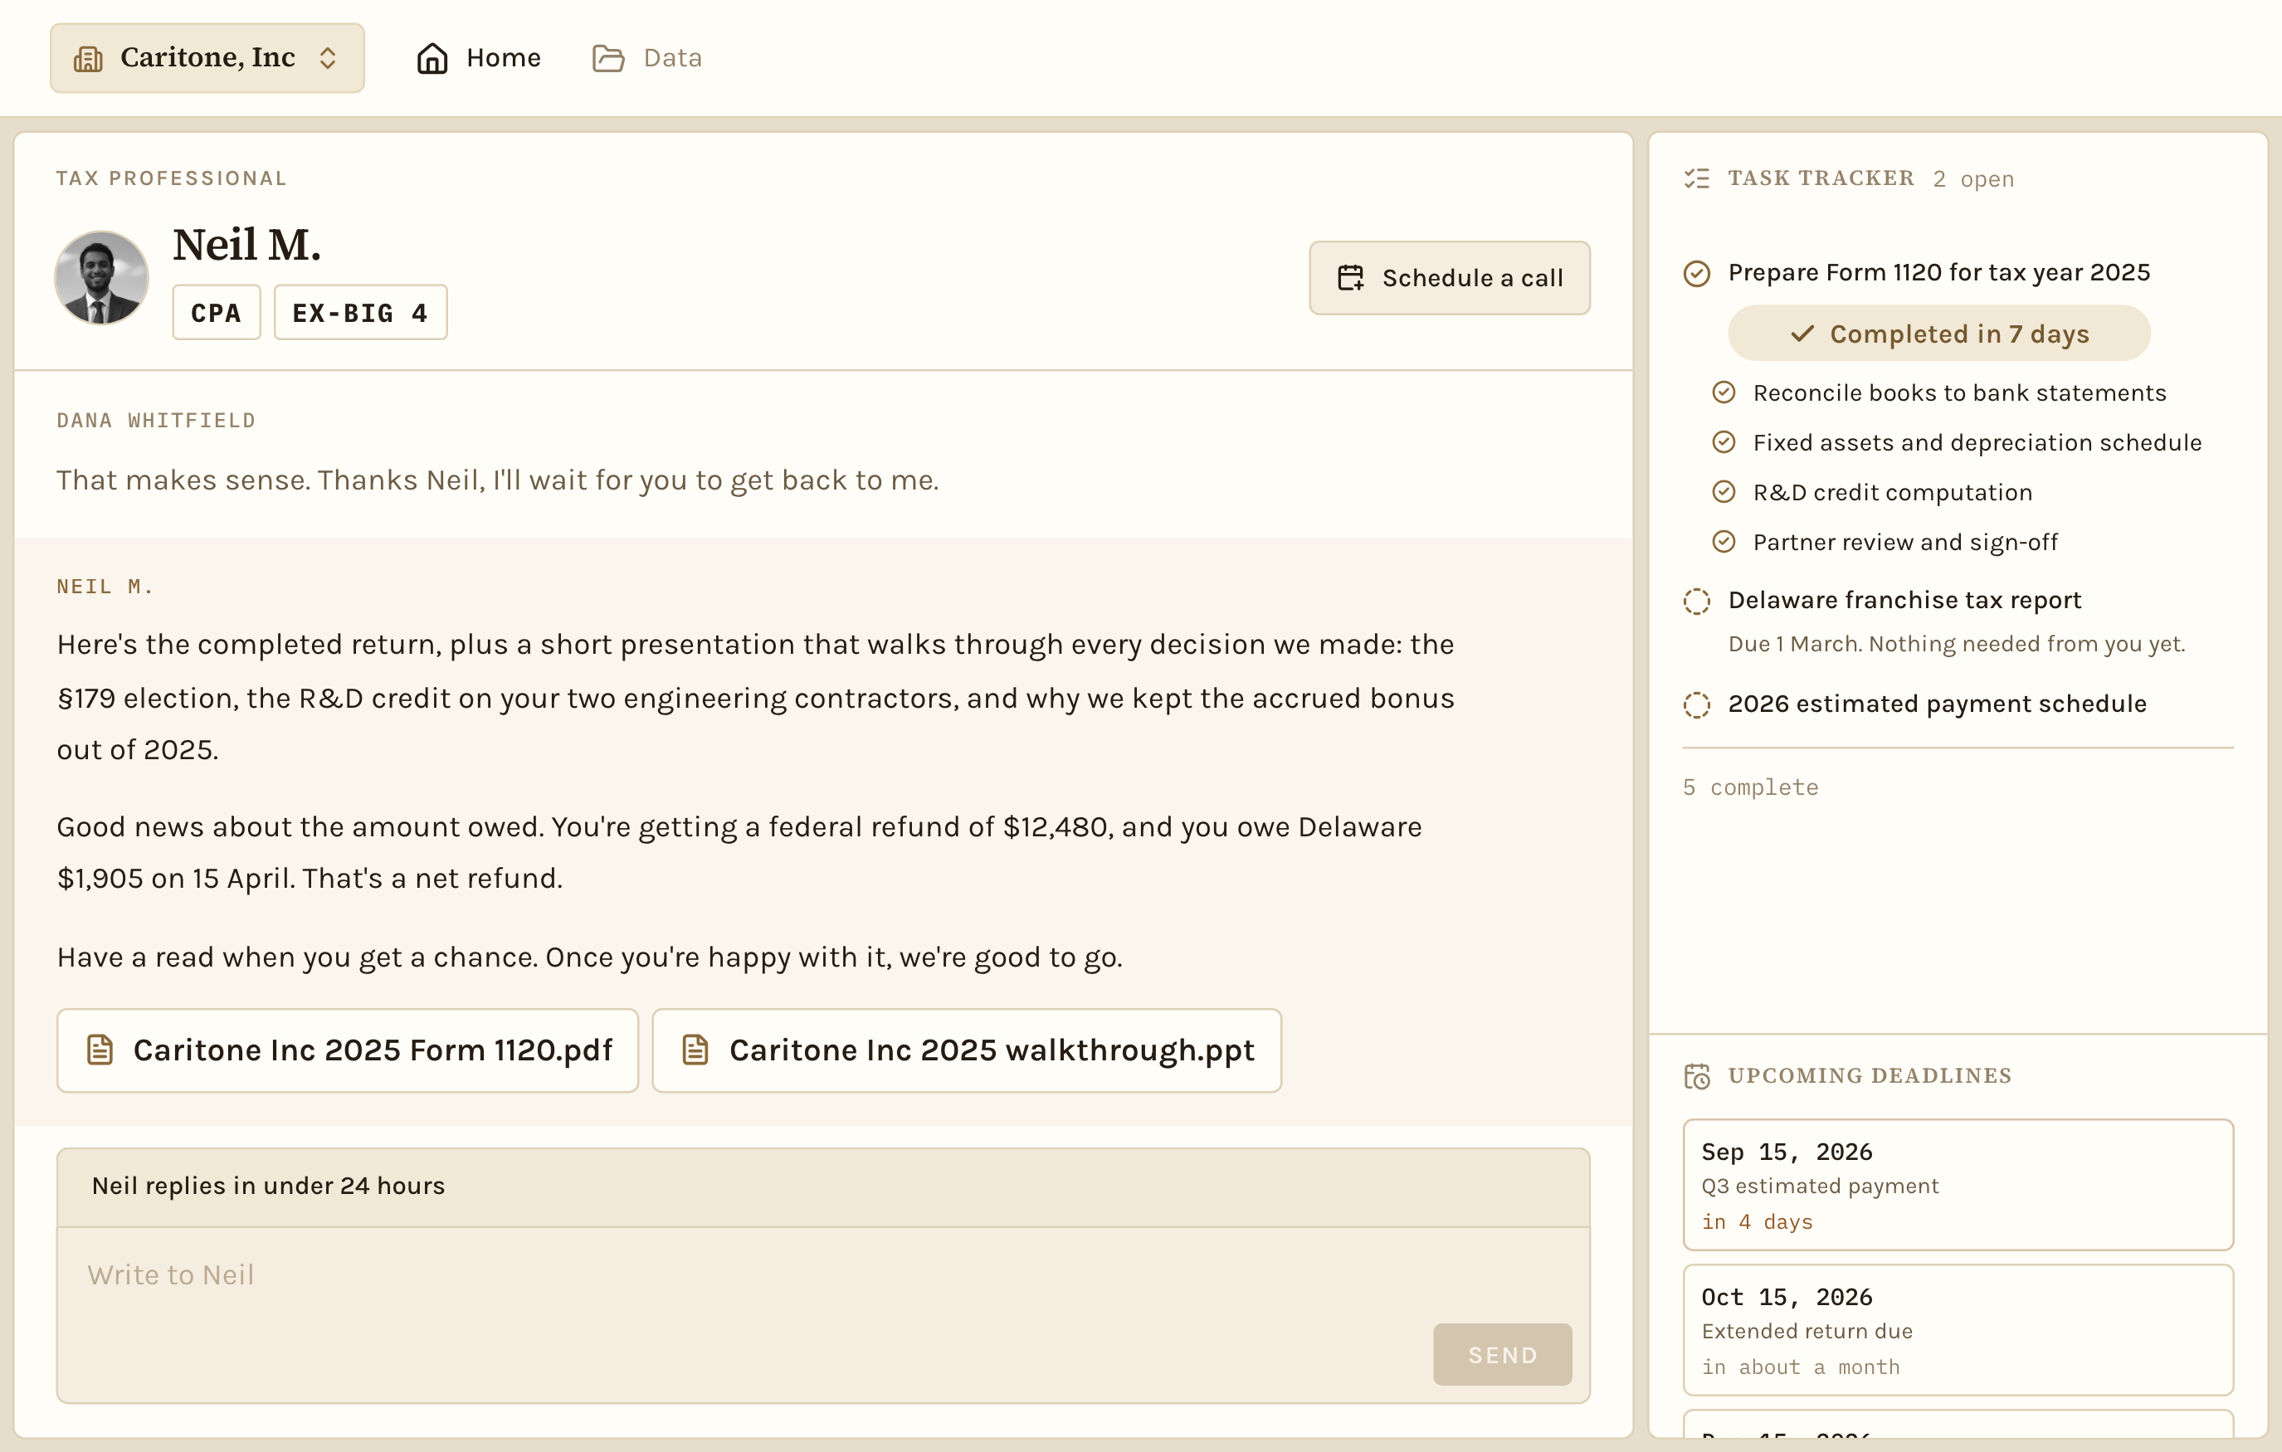Screen dimensions: 2282x1452
Task: Select the Prepare Form 1120 for tax year 2025 task
Action: click(1939, 273)
